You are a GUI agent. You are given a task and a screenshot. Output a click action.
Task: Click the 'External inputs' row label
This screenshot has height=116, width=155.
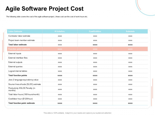[15, 54]
